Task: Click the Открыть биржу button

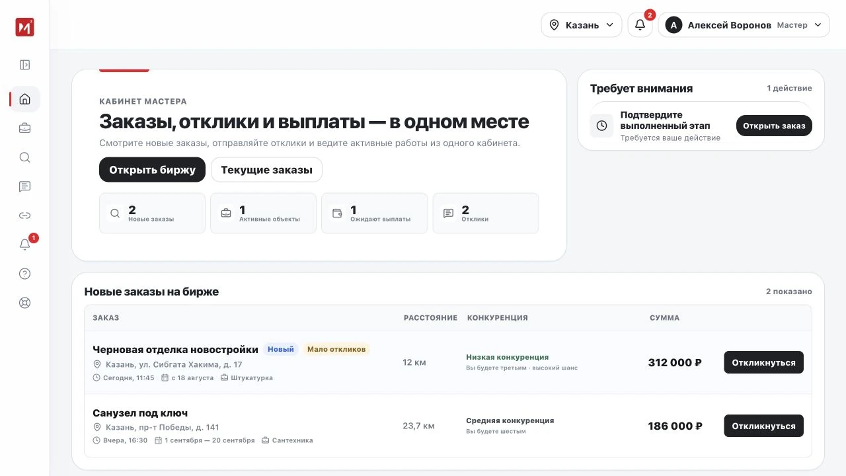Action: pyautogui.click(x=152, y=170)
